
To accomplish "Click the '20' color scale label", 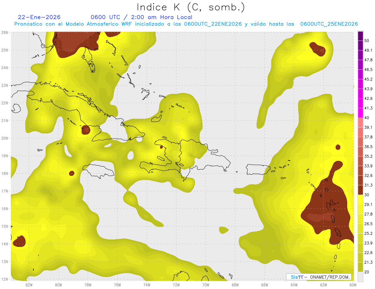I will pyautogui.click(x=367, y=272).
